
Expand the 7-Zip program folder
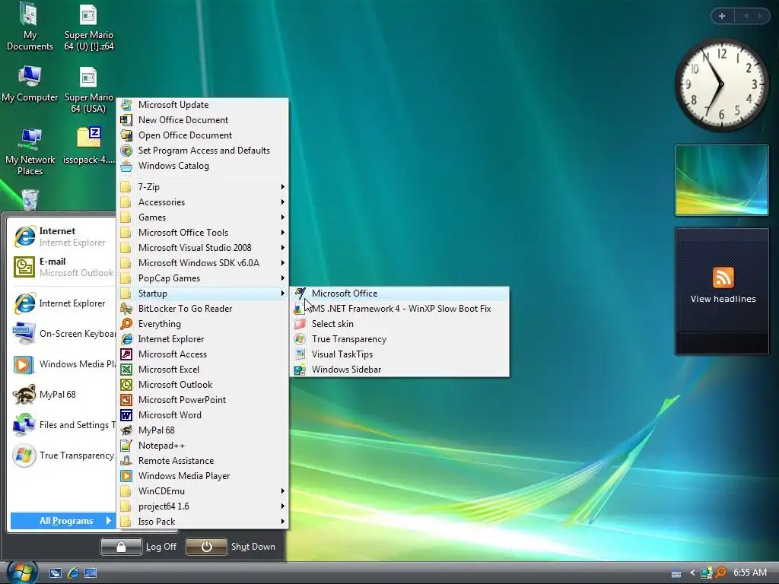point(202,187)
